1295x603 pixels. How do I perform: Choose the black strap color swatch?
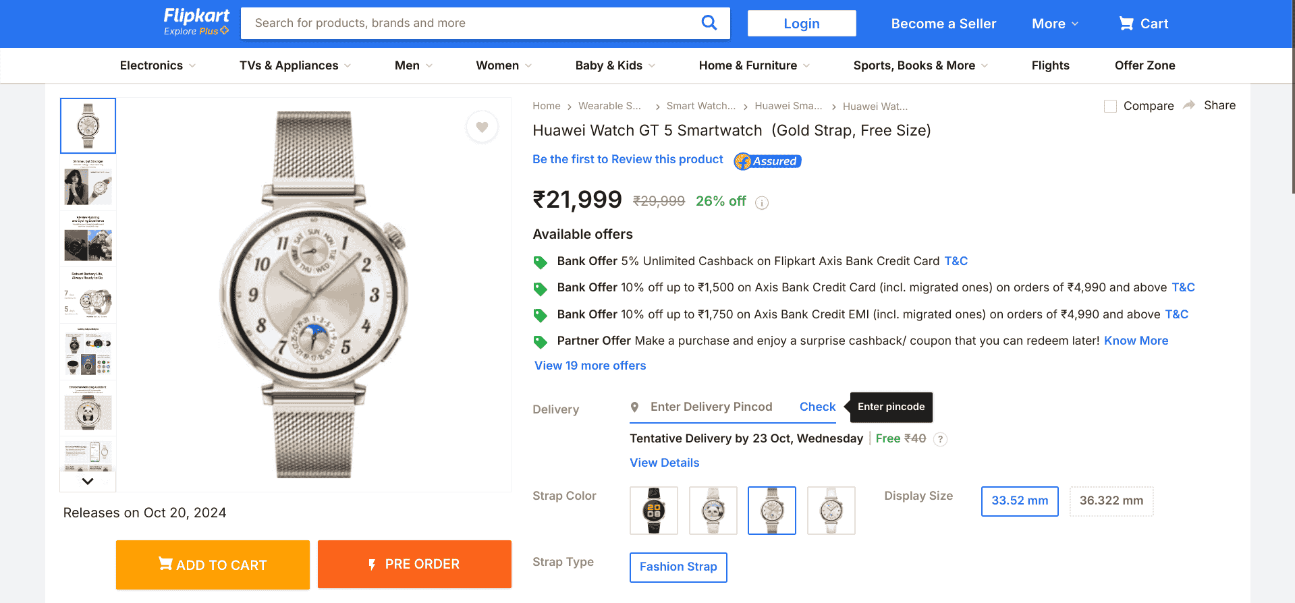[653, 511]
